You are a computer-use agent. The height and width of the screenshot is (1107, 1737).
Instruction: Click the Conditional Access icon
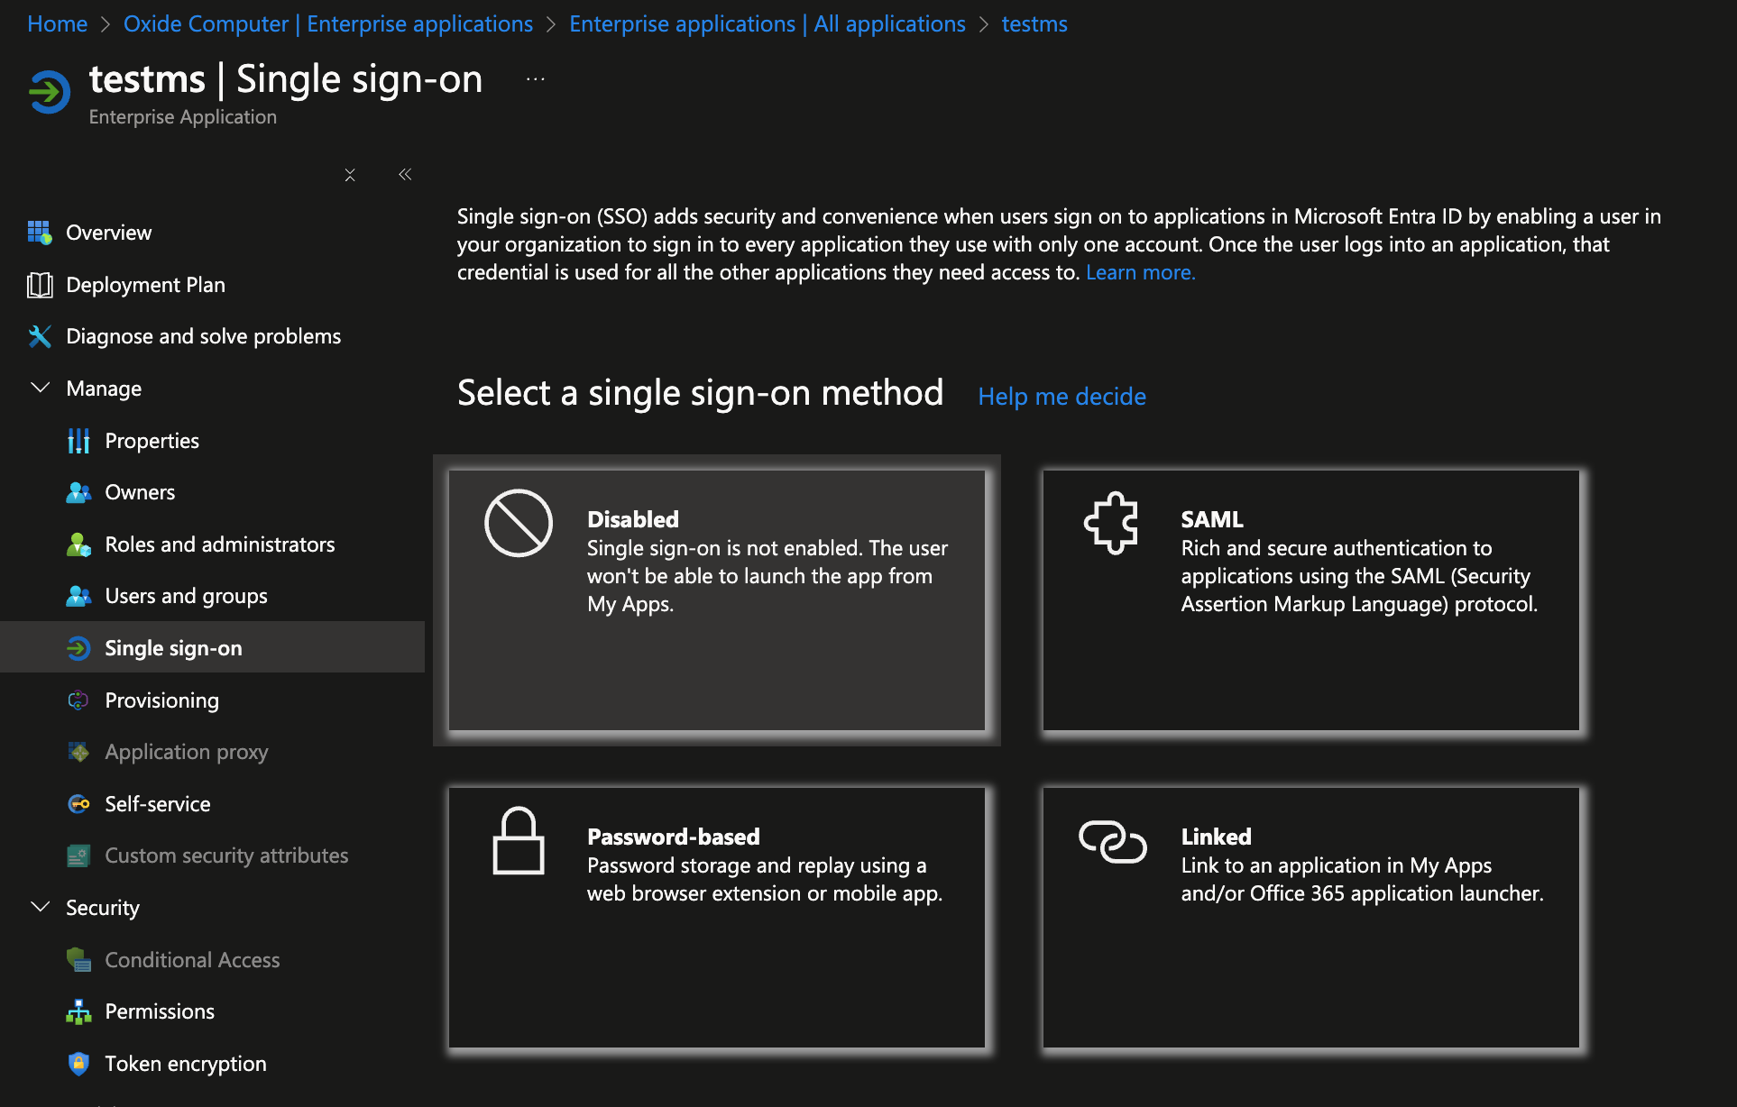click(78, 960)
